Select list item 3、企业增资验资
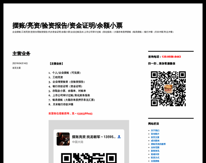The width and height of the screenshot is (206, 163). pos(67,82)
